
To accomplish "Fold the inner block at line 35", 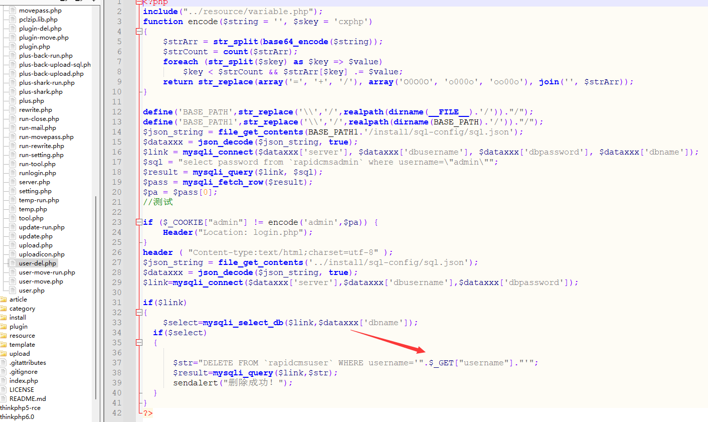I will [139, 343].
